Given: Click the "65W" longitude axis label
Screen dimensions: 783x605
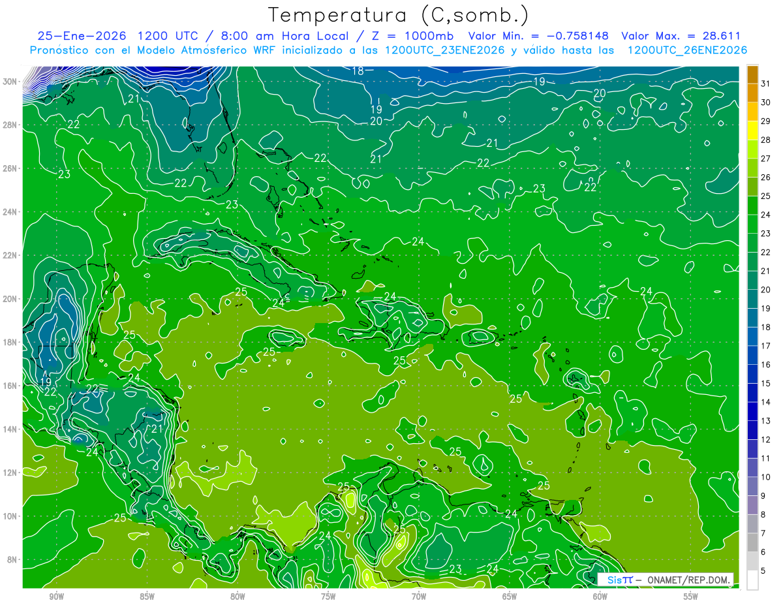Looking at the screenshot, I should point(510,597).
